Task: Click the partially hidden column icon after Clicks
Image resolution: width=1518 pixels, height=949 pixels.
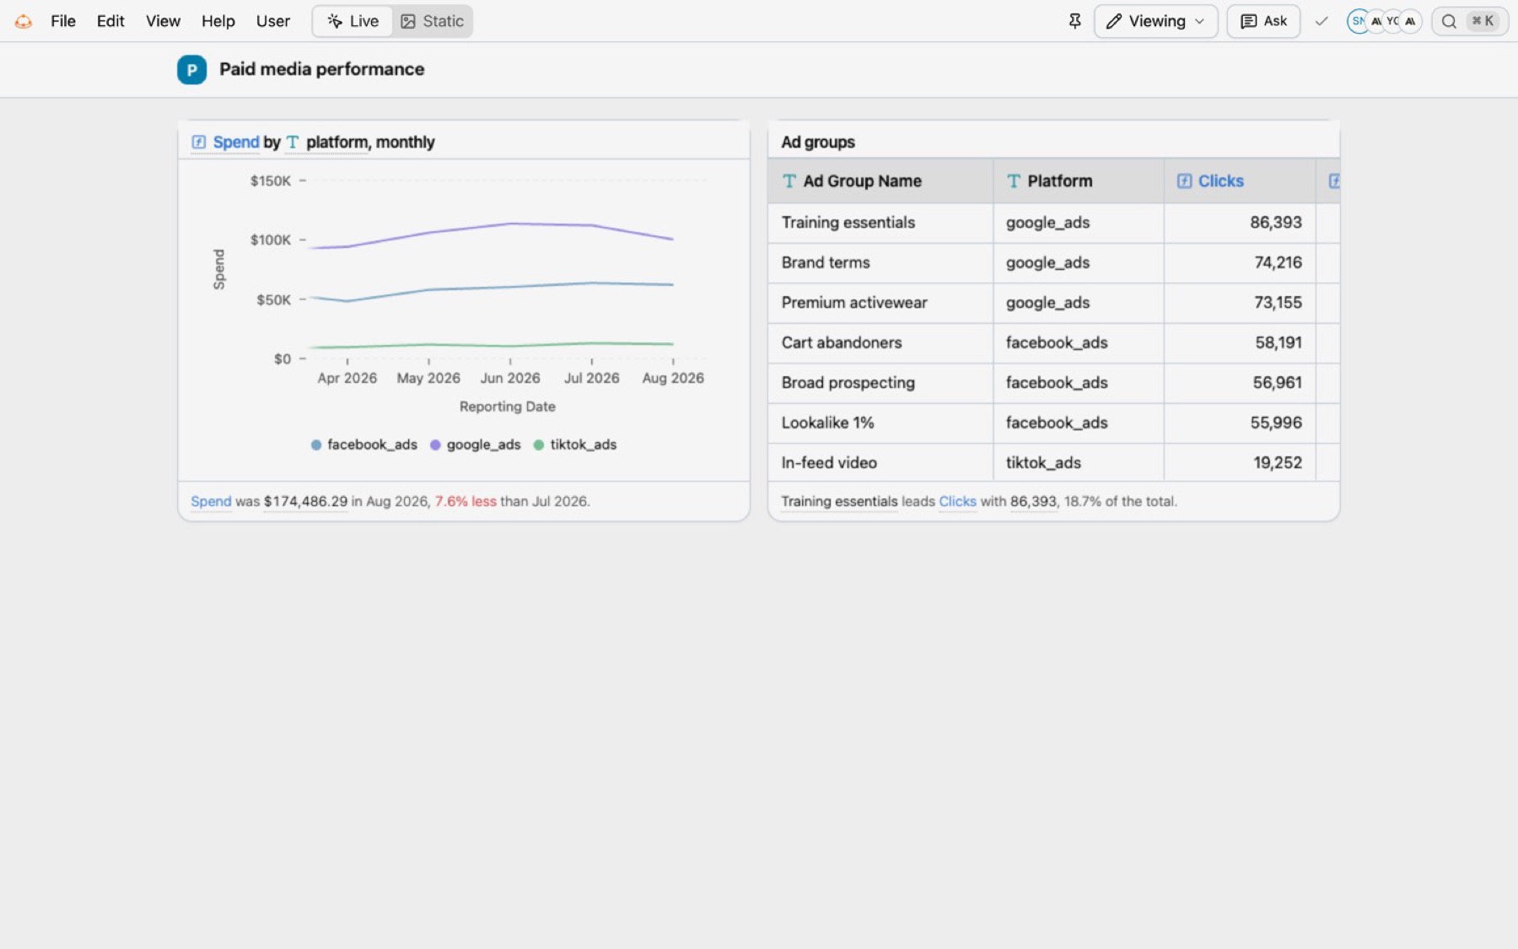Action: (x=1333, y=181)
